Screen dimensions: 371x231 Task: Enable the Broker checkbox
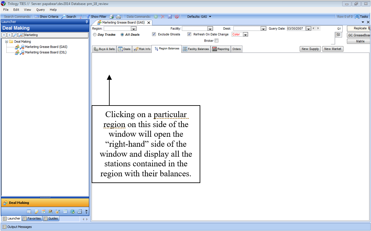click(x=216, y=41)
